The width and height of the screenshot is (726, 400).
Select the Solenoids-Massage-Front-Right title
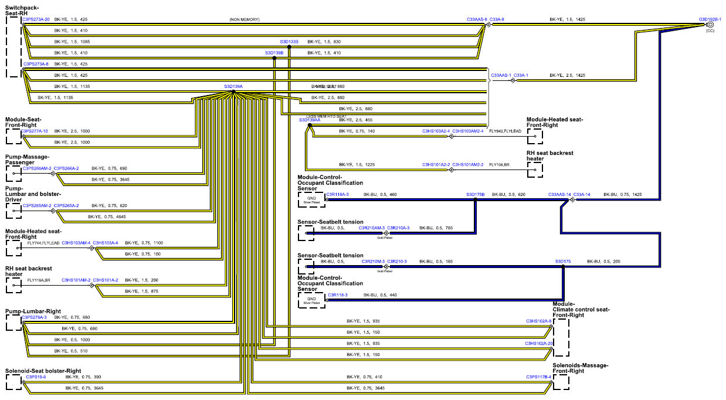pos(581,368)
